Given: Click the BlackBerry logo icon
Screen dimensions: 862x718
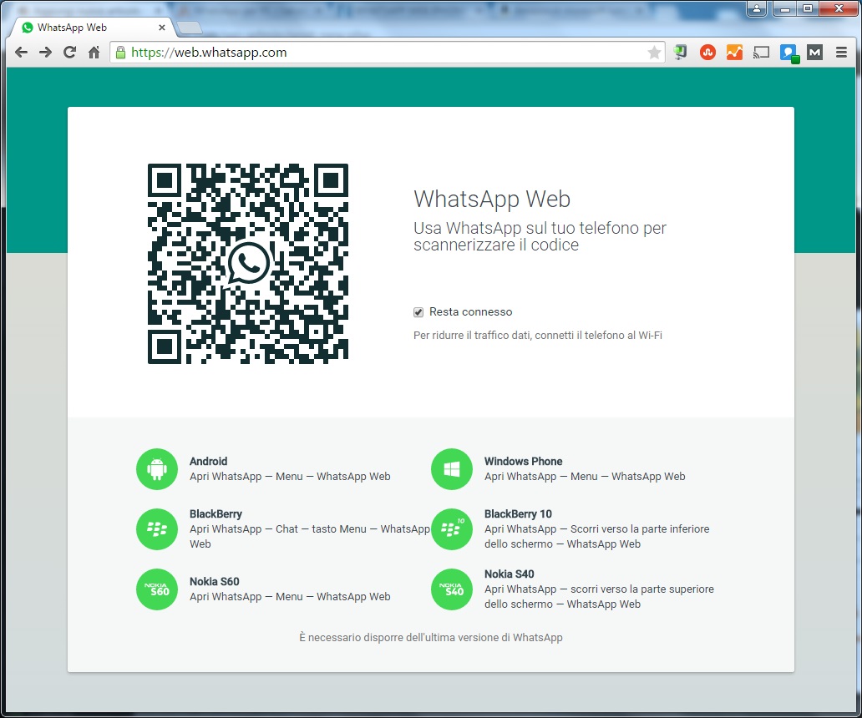Looking at the screenshot, I should pos(157,529).
